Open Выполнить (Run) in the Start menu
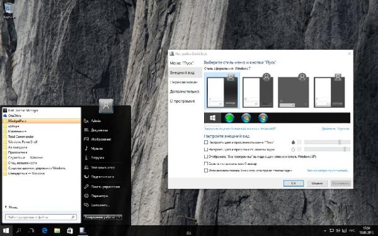 100,205
